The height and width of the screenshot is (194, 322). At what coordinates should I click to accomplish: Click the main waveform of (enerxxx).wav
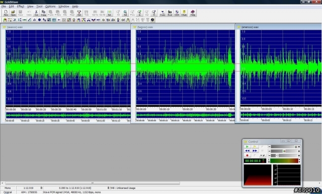click(281, 68)
